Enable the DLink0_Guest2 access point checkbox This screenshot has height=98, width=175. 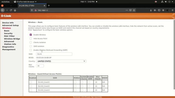pos(31,86)
